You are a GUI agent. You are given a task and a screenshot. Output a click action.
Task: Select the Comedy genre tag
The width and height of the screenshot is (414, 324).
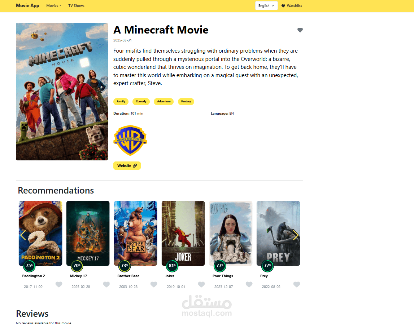pyautogui.click(x=141, y=102)
